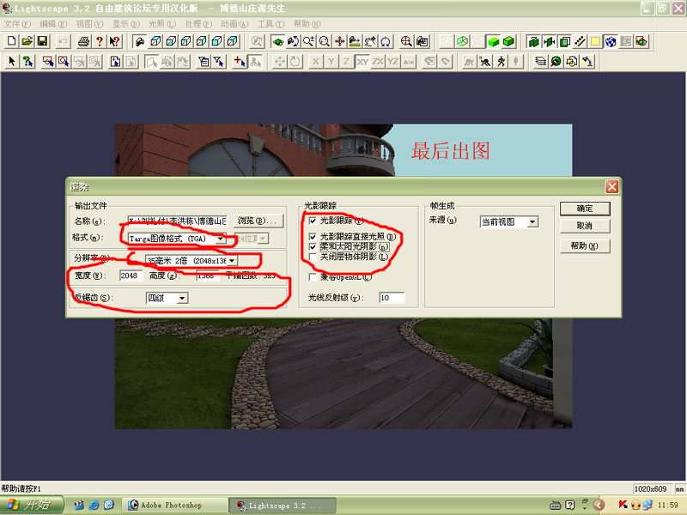This screenshot has height=515, width=687.
Task: Click the New file icon
Action: point(12,41)
